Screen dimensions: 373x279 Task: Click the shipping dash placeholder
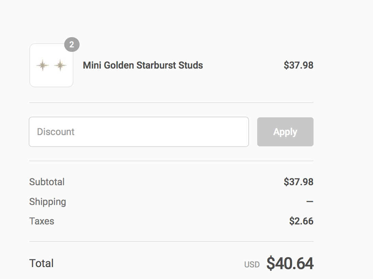[x=309, y=202]
